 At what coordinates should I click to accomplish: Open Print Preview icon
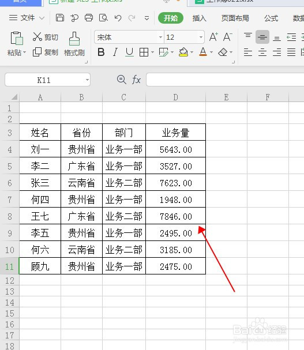coord(103,18)
